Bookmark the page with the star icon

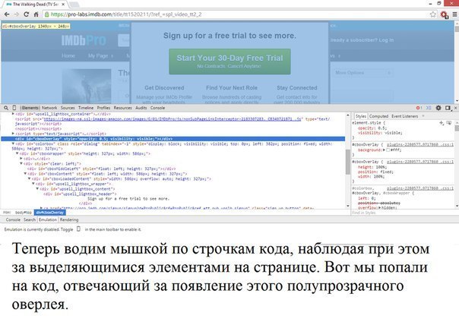pos(432,14)
